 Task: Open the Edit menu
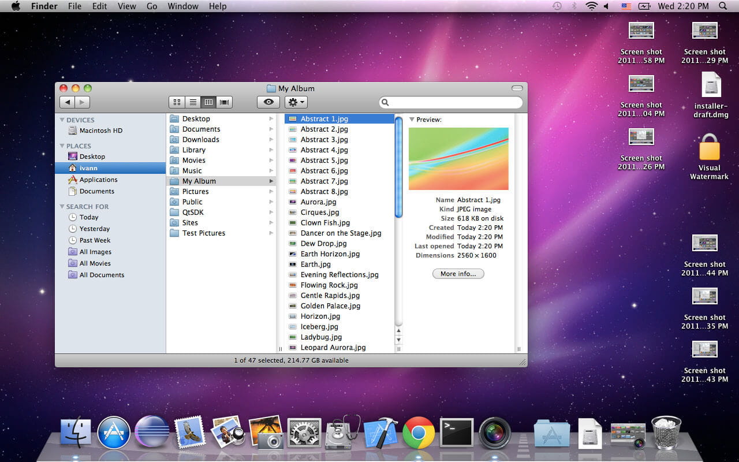click(100, 6)
